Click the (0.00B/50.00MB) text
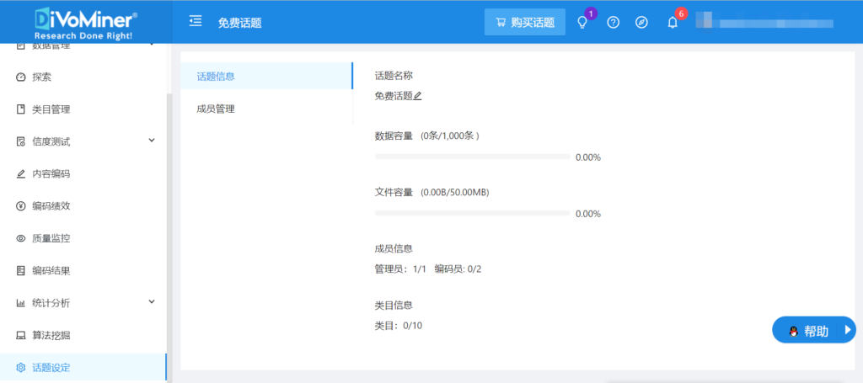863x383 pixels. pos(454,192)
